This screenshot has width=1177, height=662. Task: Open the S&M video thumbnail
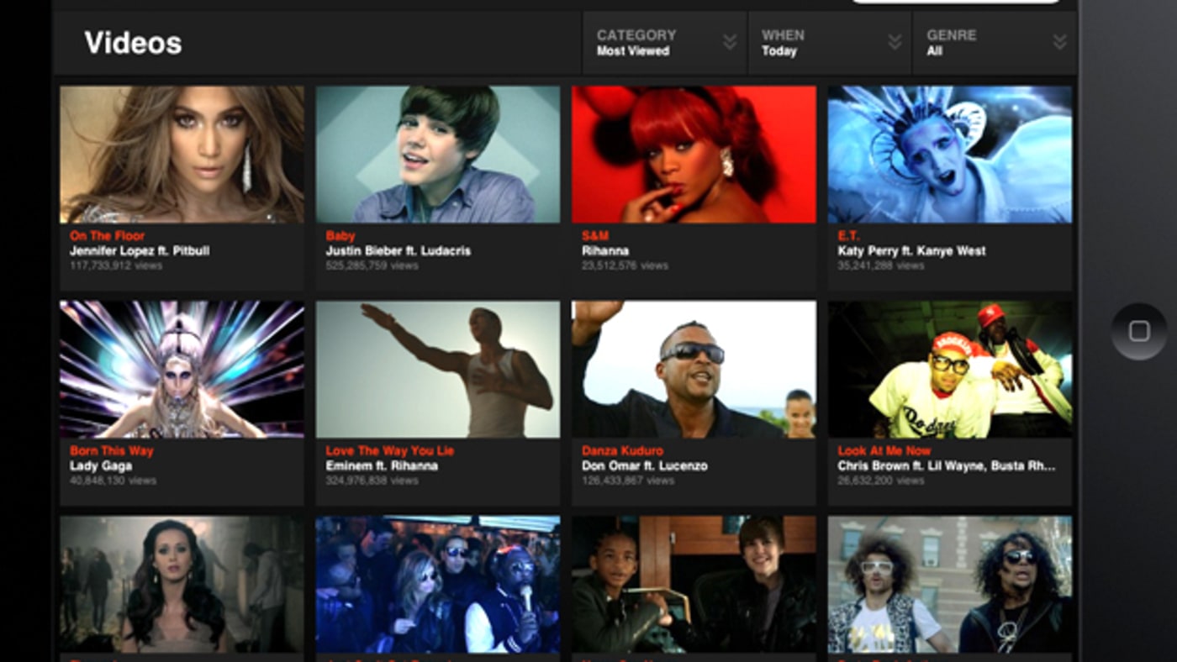point(694,155)
